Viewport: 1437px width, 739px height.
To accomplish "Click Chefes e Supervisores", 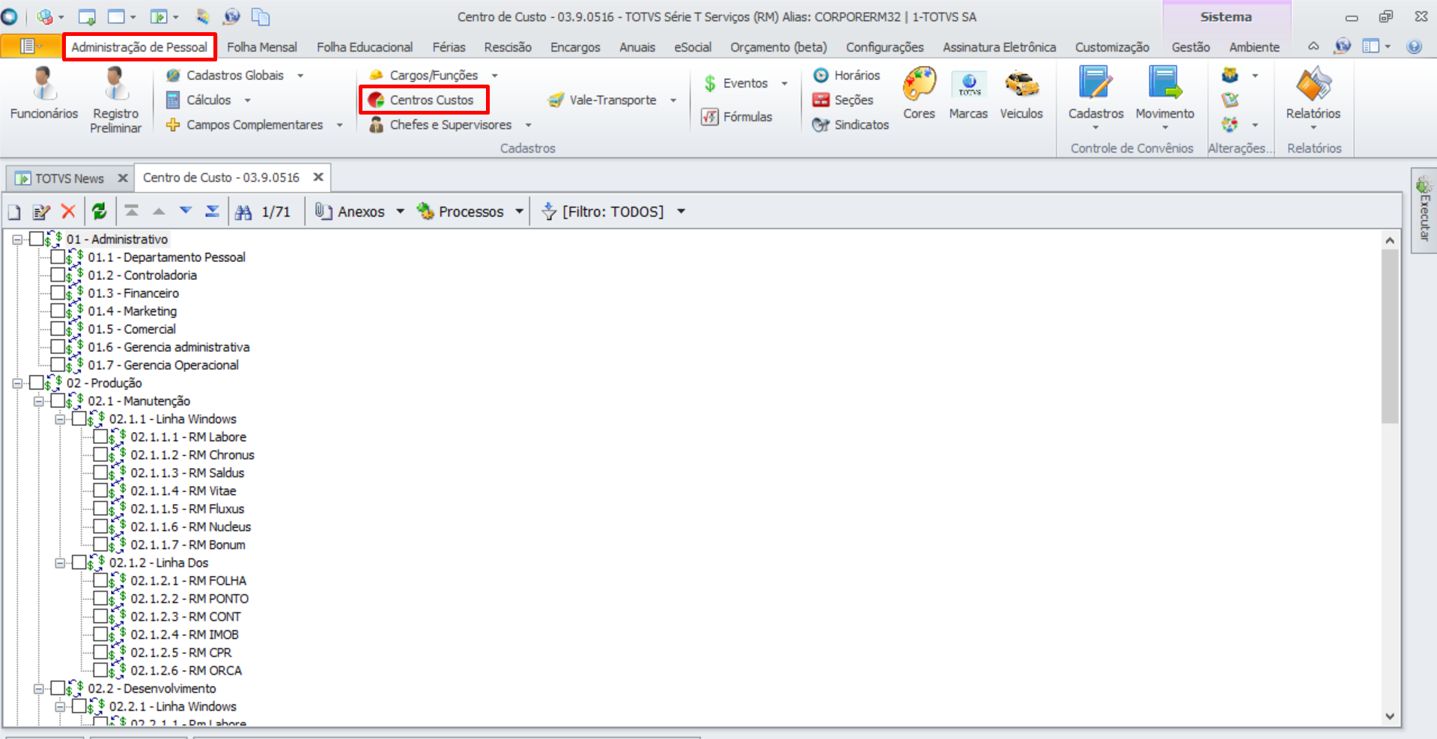I will click(440, 124).
